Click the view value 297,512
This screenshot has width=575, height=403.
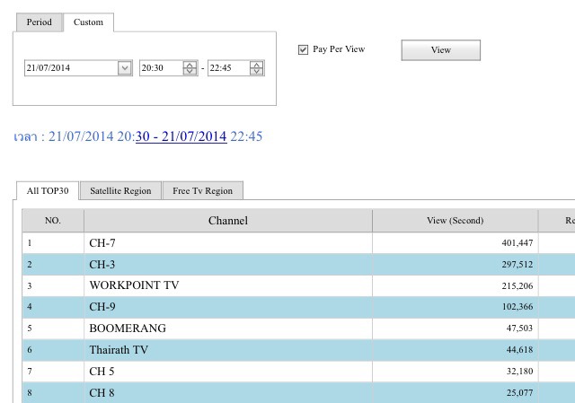(517, 265)
